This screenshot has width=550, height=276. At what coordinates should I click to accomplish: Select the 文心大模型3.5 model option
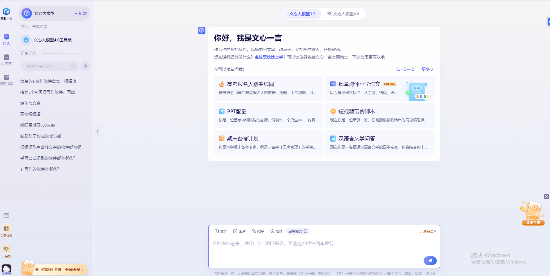tap(302, 14)
